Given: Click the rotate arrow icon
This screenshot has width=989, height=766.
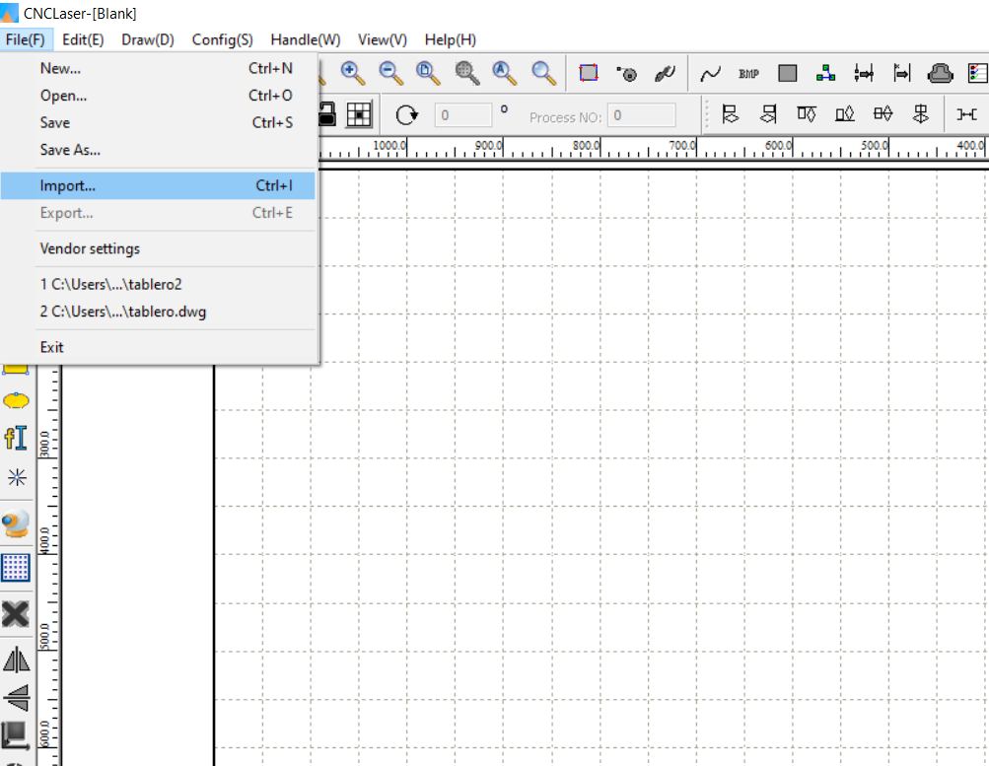Looking at the screenshot, I should point(406,115).
